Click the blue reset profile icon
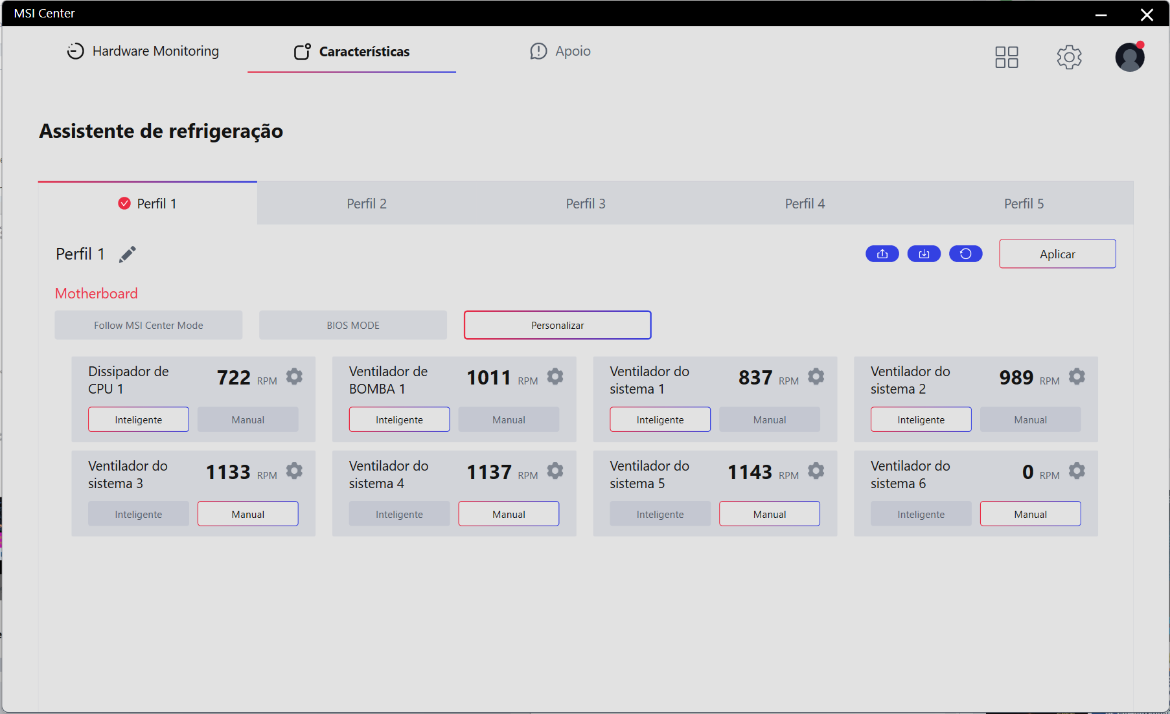Image resolution: width=1170 pixels, height=714 pixels. [x=966, y=254]
